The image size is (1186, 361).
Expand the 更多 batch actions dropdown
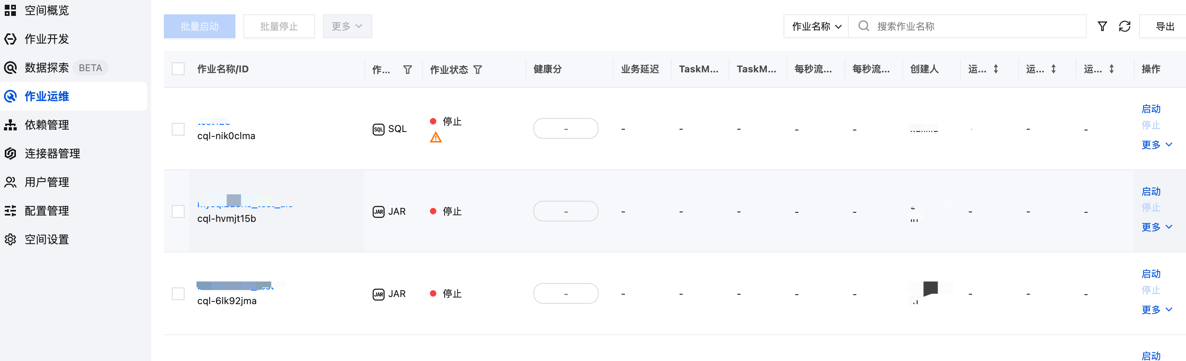point(347,26)
